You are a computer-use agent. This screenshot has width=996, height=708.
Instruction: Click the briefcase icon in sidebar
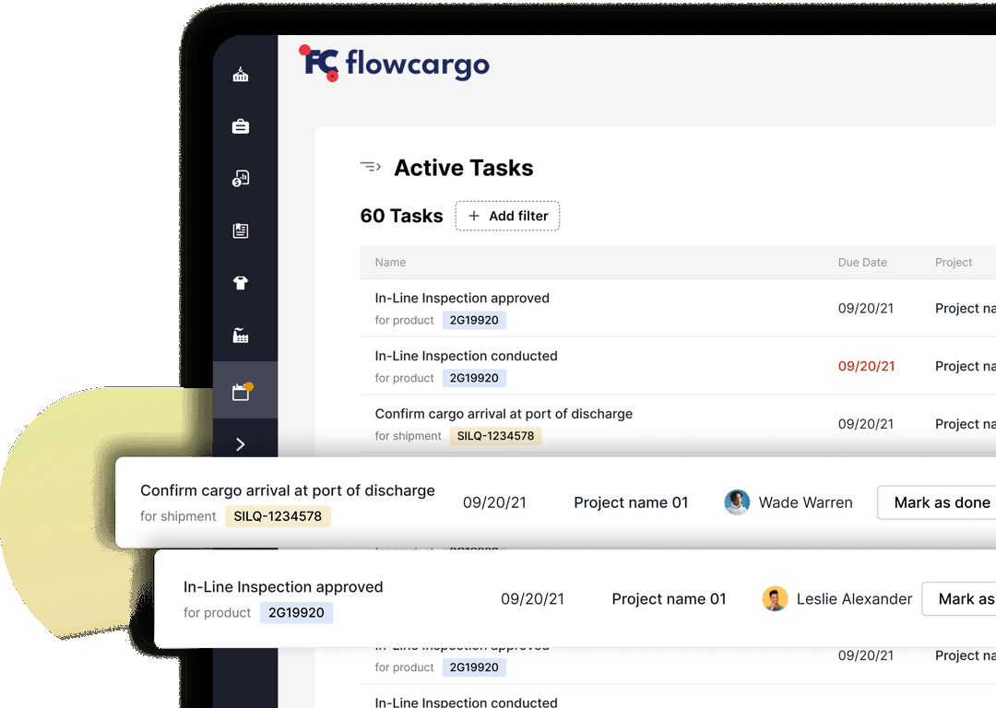click(x=241, y=126)
